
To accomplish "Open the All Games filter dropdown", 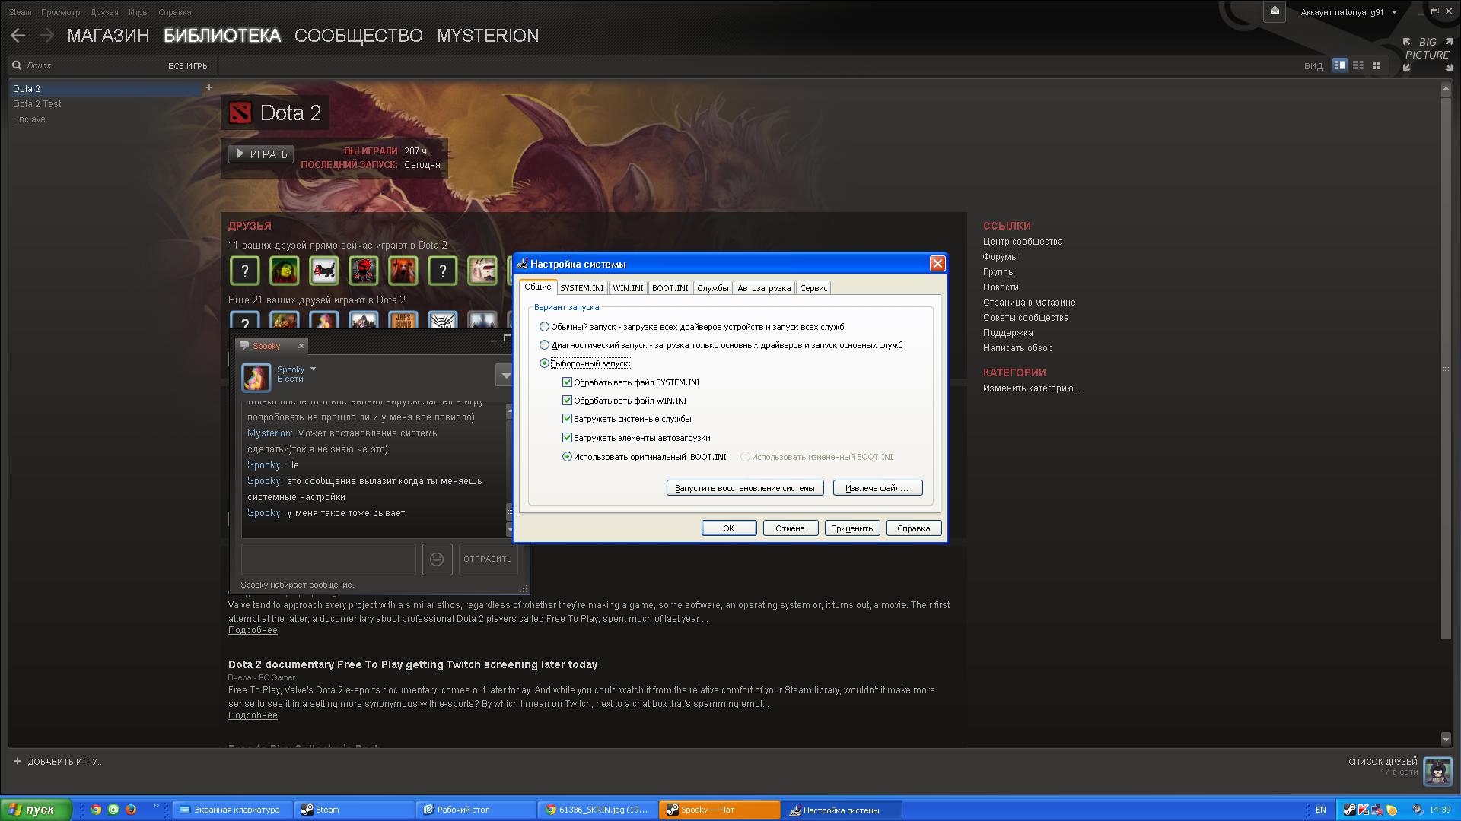I will [188, 66].
